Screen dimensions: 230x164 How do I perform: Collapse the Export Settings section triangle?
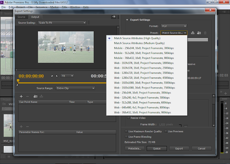(127, 20)
